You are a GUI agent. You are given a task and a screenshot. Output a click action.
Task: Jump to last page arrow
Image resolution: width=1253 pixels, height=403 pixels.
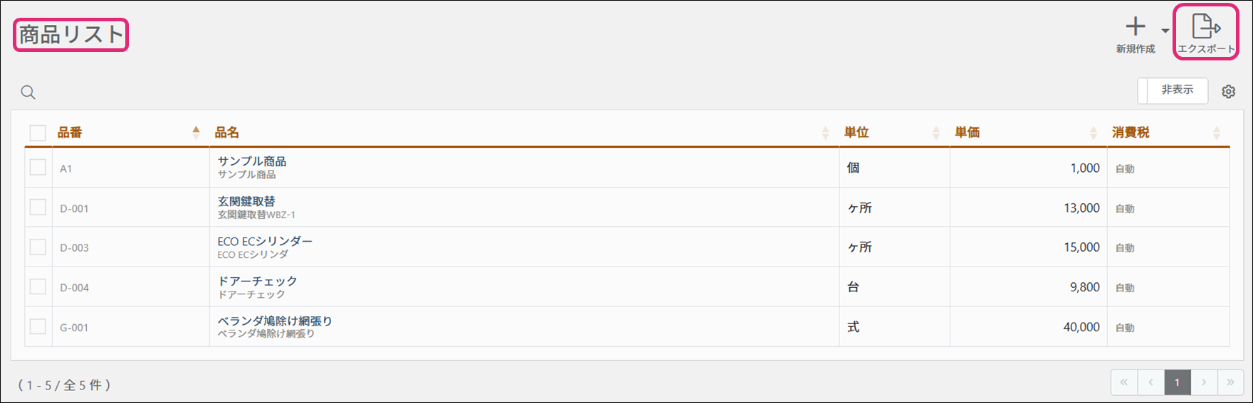[x=1230, y=382]
